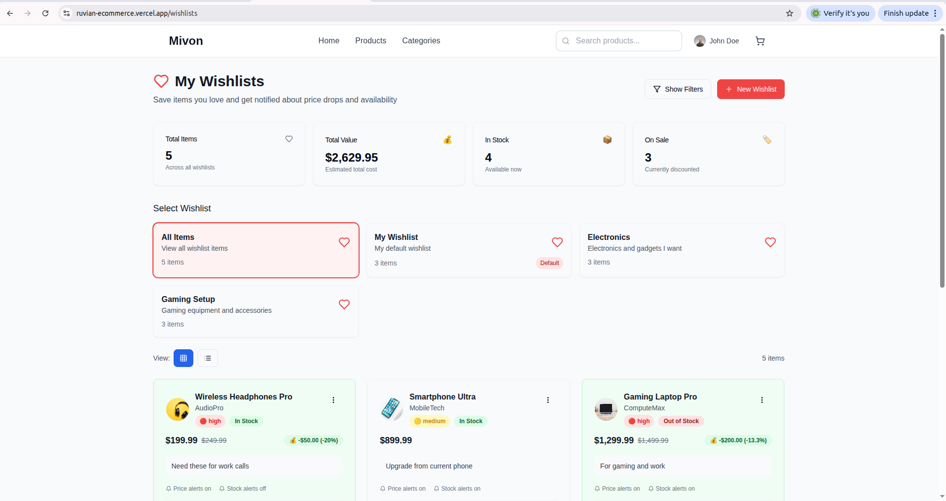Expand filters with Show Filters button
The width and height of the screenshot is (946, 501).
pos(678,89)
